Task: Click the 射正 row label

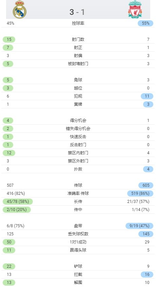Action: click(x=78, y=48)
